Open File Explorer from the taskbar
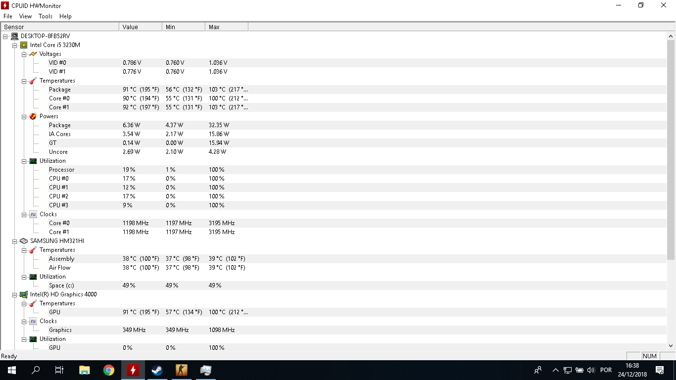The width and height of the screenshot is (676, 380). point(85,370)
